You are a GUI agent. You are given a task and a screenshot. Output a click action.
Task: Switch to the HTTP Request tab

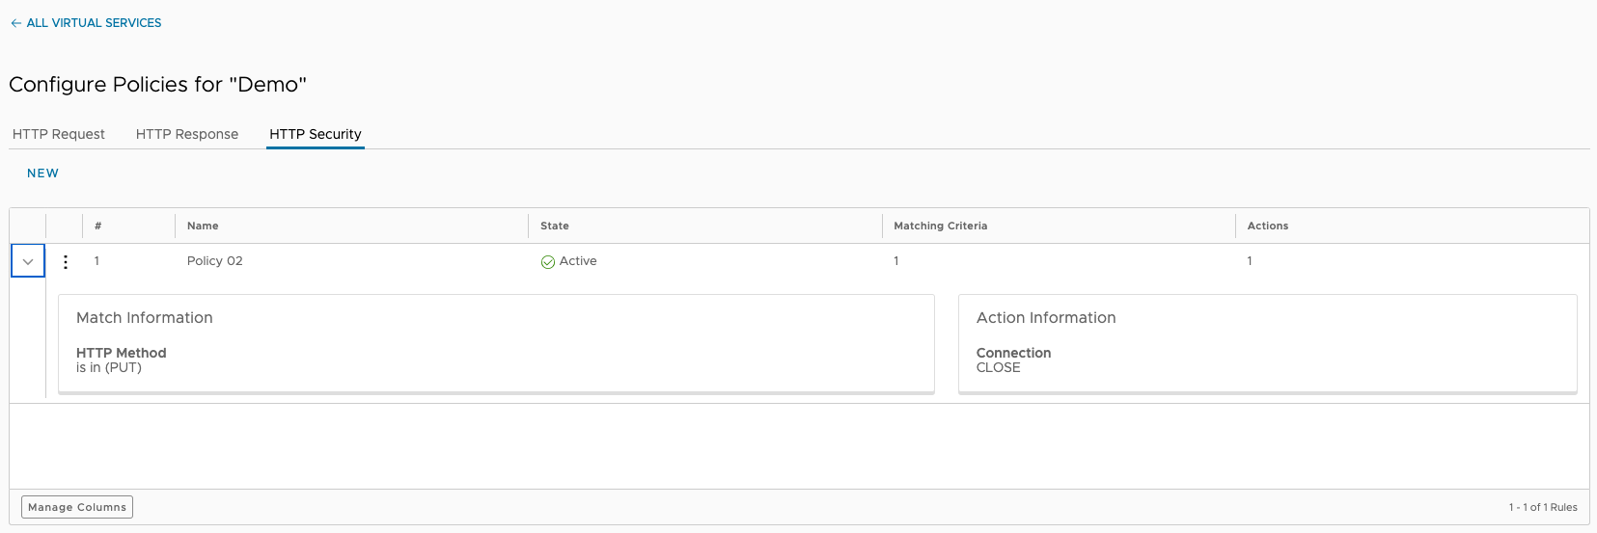[x=59, y=134]
